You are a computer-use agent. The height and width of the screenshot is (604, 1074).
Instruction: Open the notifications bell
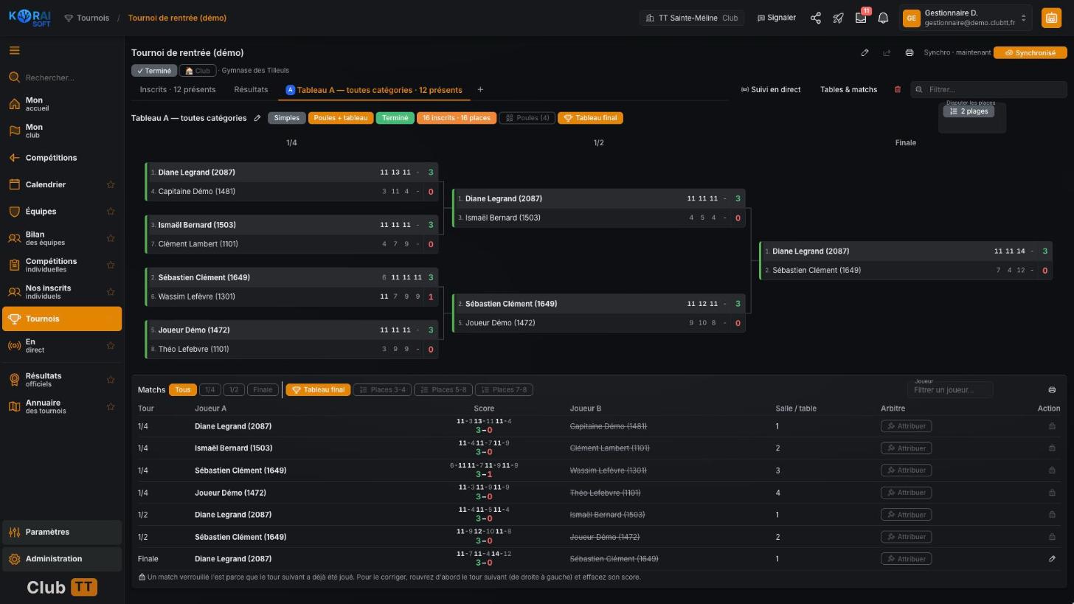click(x=883, y=18)
